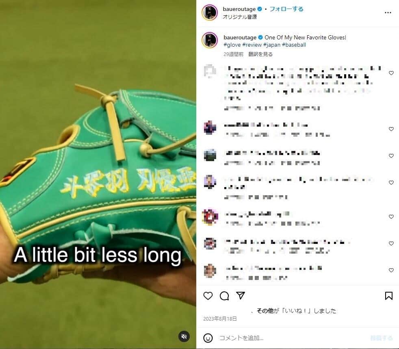Viewport: 399px width, 349px height.
Task: Unmute the video with the speaker icon
Action: [x=184, y=336]
